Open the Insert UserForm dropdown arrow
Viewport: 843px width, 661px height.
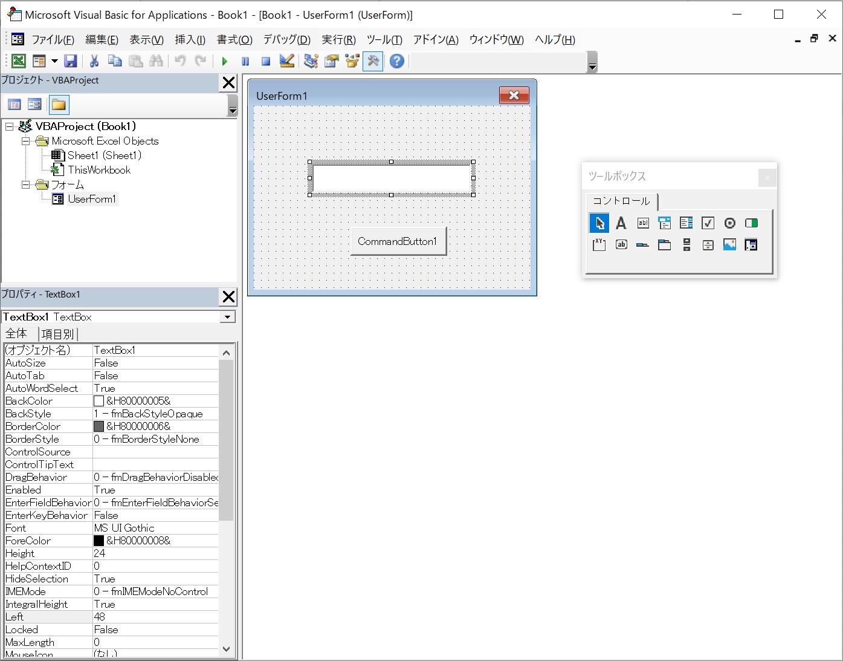54,61
